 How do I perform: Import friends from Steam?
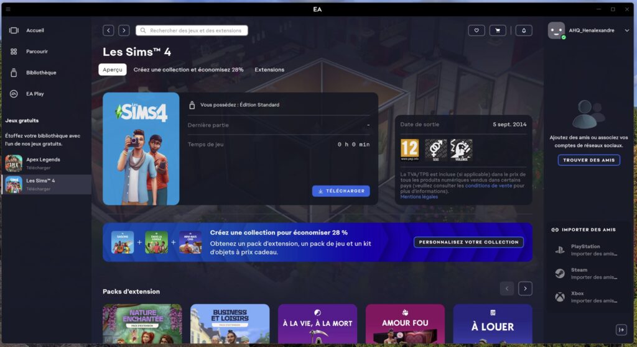tap(586, 274)
